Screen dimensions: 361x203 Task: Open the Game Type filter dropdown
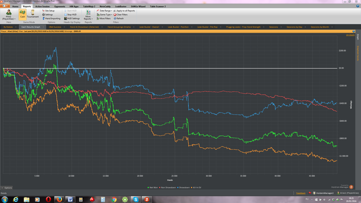[x=104, y=14]
